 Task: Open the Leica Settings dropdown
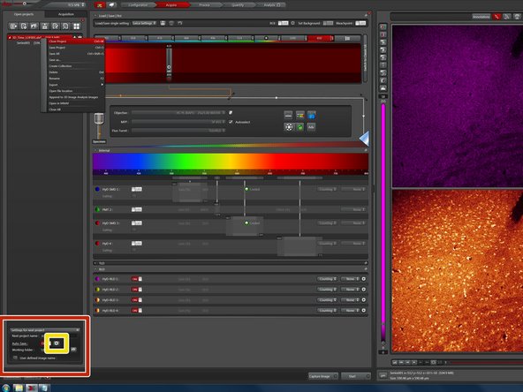[x=144, y=23]
